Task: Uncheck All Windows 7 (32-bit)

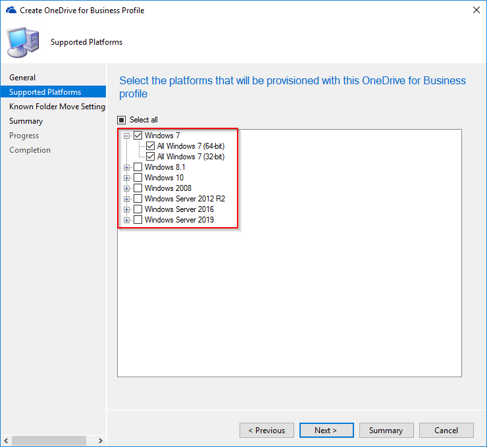Action: (151, 157)
